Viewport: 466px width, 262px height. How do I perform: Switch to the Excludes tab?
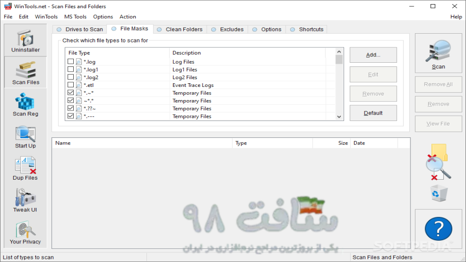tap(228, 29)
